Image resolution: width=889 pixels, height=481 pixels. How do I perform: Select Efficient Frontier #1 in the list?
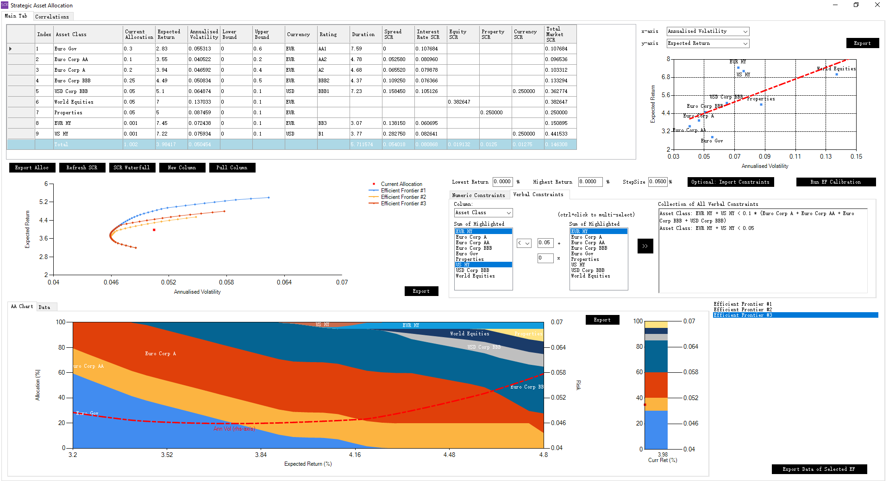pos(742,304)
